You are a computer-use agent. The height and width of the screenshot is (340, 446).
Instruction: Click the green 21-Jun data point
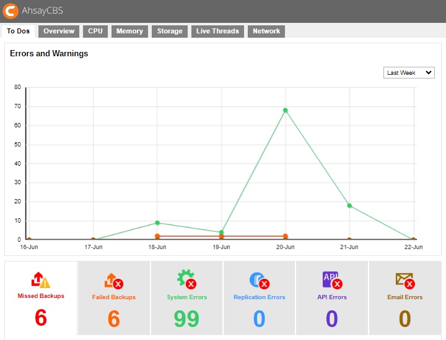pos(349,205)
